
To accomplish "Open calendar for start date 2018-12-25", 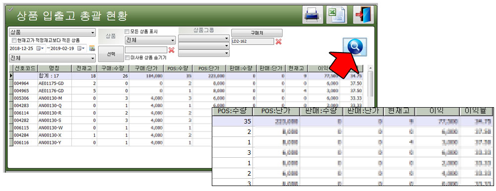I will (40, 49).
